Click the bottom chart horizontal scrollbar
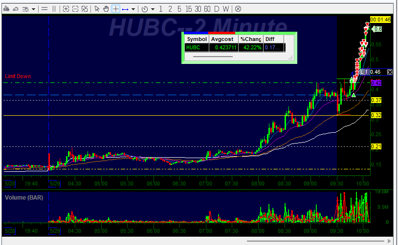398x245 pixels. click(x=315, y=241)
